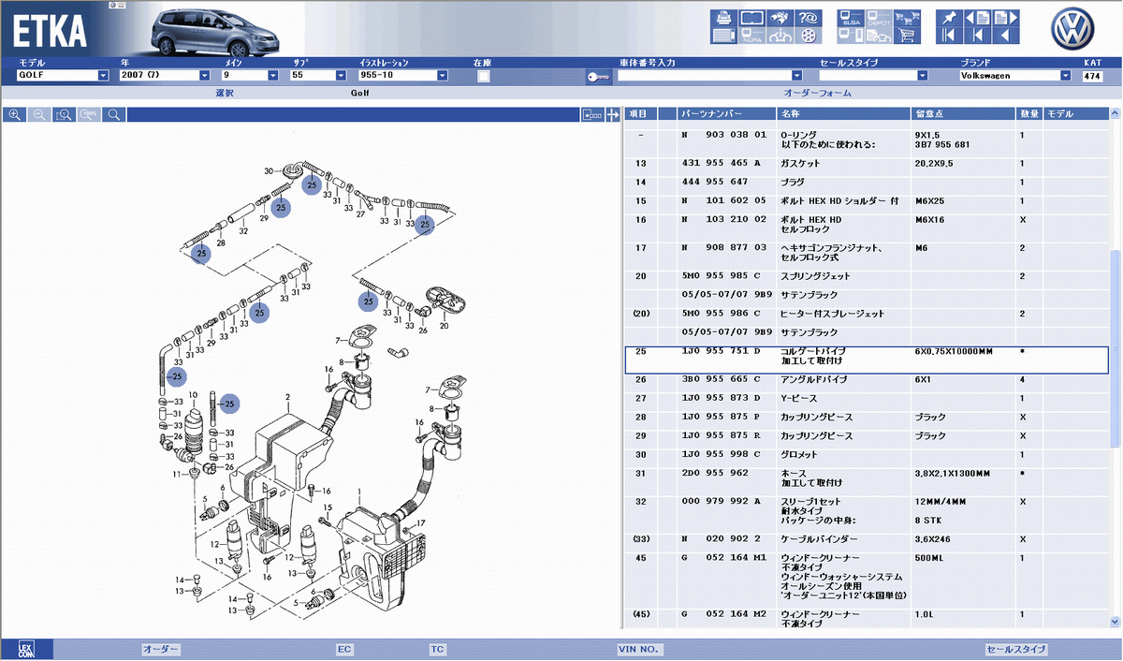
Task: Click the オーダー button in bottom bar
Action: pyautogui.click(x=161, y=649)
